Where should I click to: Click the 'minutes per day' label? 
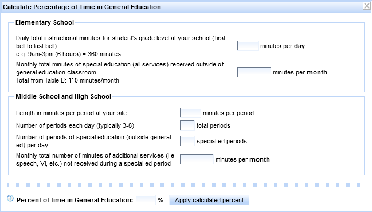coord(283,46)
